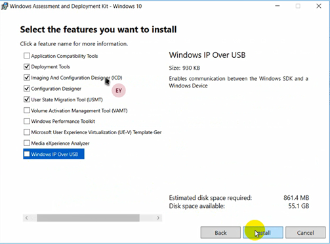This screenshot has height=244, width=330.
Task: Enable Volume Activation Management Tool (VAMT)
Action: [x=27, y=110]
